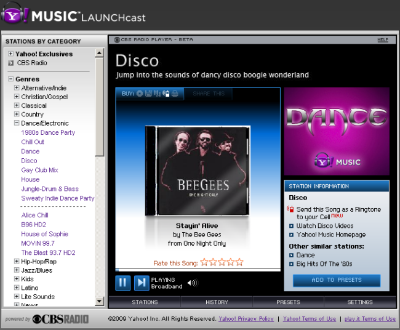Expand the Hip-Hop/Rap genre
The height and width of the screenshot is (330, 400).
[17, 261]
